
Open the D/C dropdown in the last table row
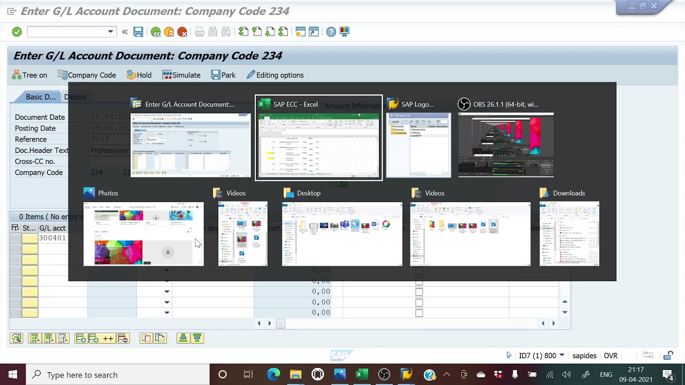(167, 313)
